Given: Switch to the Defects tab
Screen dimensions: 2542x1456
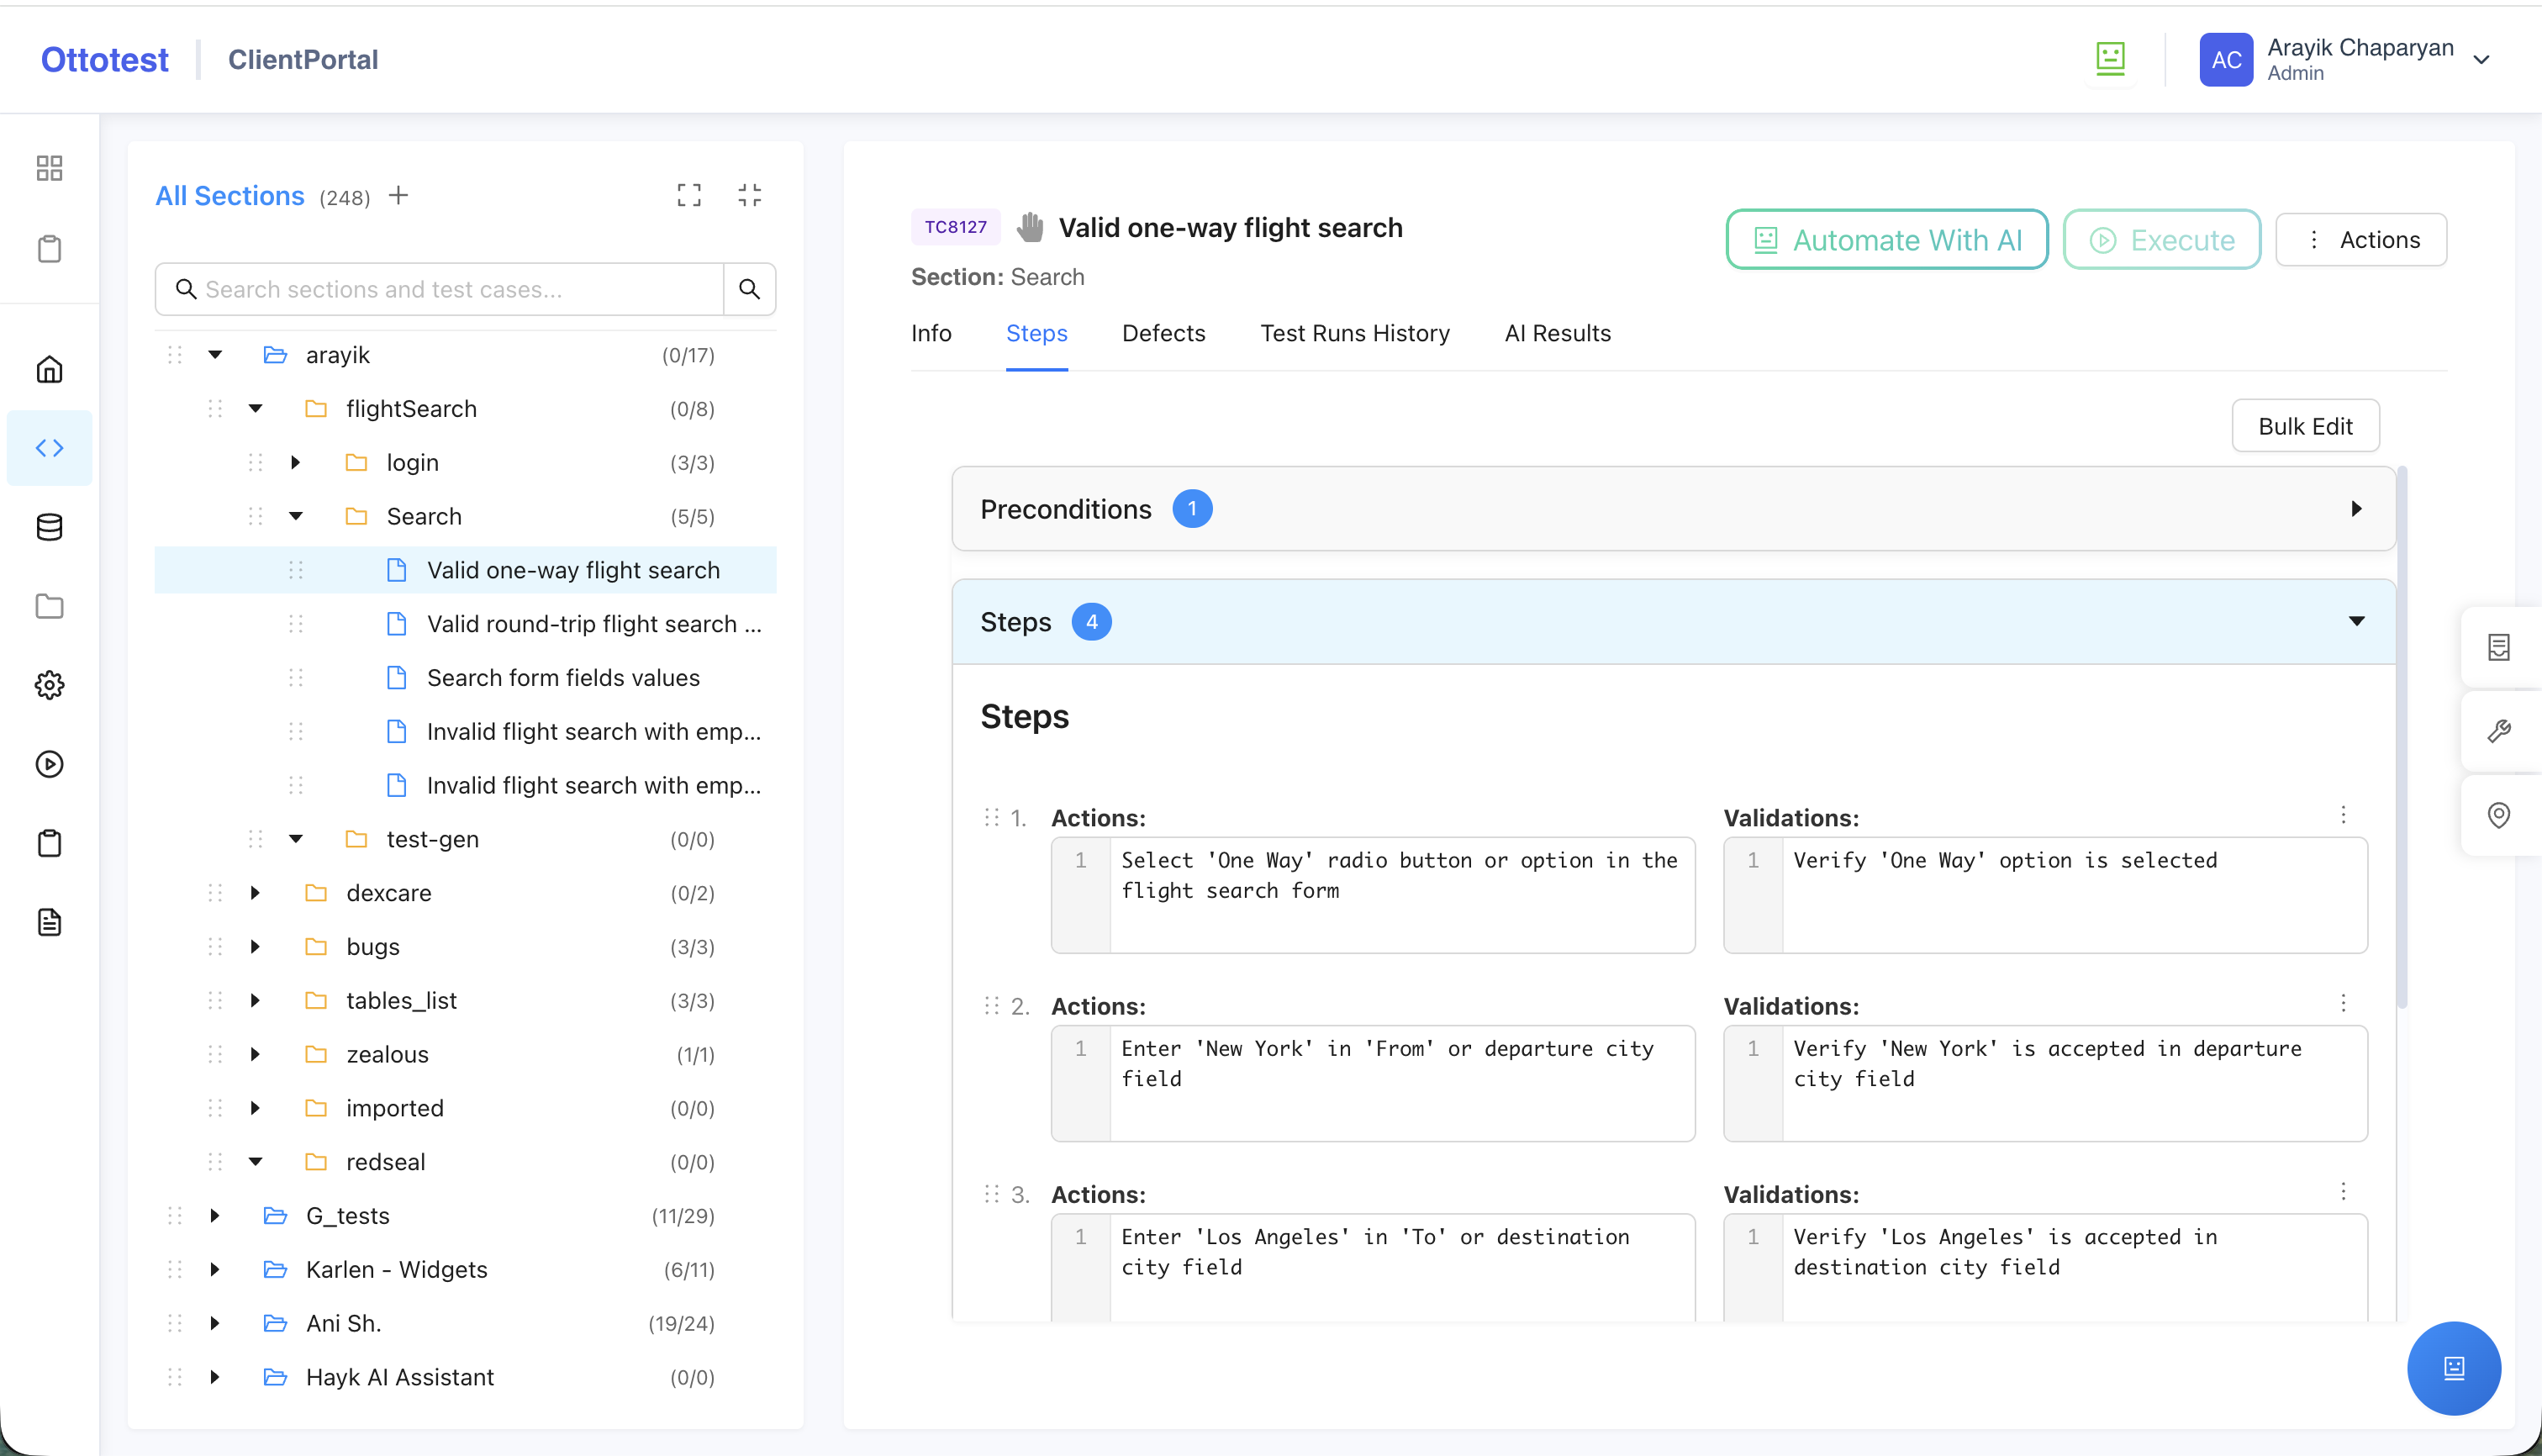Looking at the screenshot, I should coord(1163,333).
